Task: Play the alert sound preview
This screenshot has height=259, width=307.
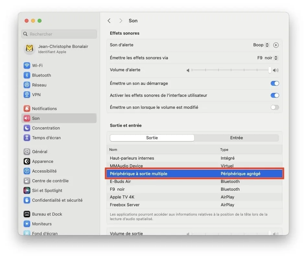Action: [276, 45]
